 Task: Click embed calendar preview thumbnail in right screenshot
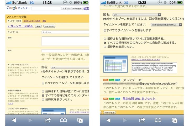click(115, 64)
